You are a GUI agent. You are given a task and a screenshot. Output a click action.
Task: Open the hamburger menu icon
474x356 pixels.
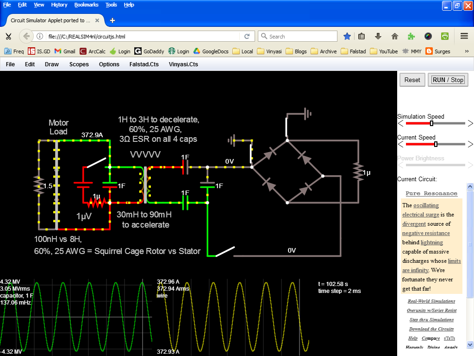[x=464, y=36]
